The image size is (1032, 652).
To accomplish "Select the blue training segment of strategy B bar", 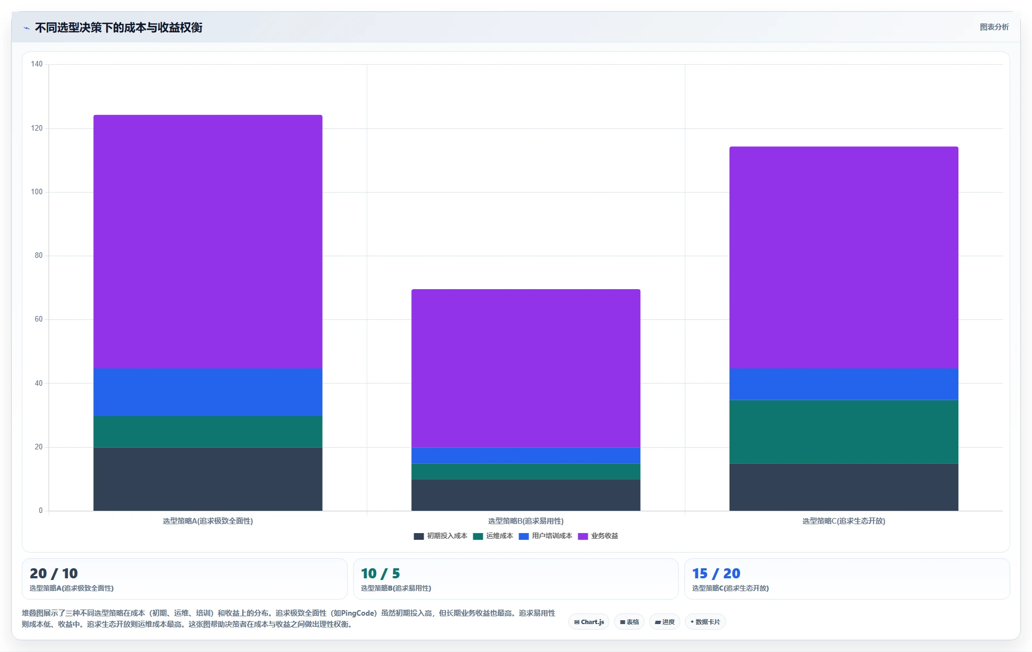I will (x=526, y=456).
